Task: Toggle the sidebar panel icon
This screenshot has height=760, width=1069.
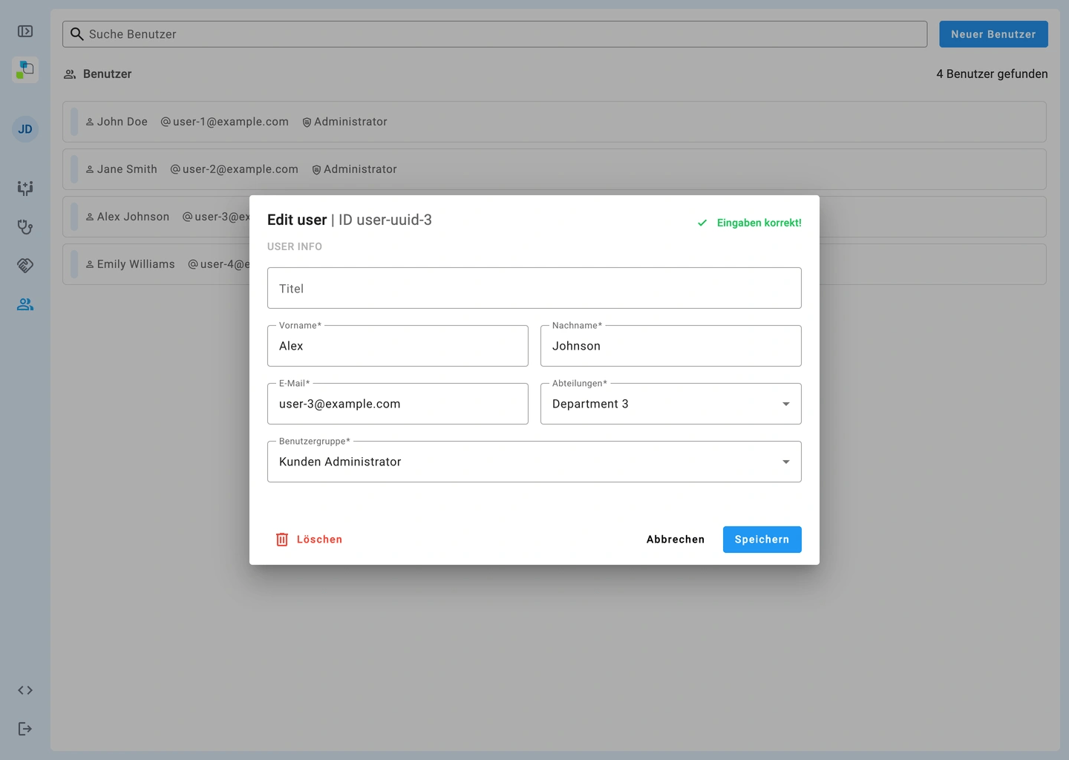Action: (25, 31)
